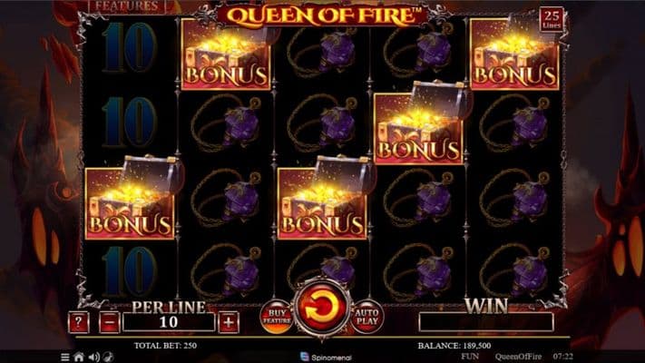645x363 pixels.
Task: Increase bet per line with plus button
Action: (229, 322)
